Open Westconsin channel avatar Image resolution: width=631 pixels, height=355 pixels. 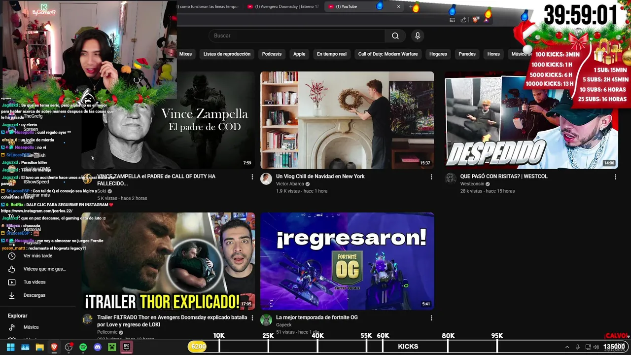(451, 179)
